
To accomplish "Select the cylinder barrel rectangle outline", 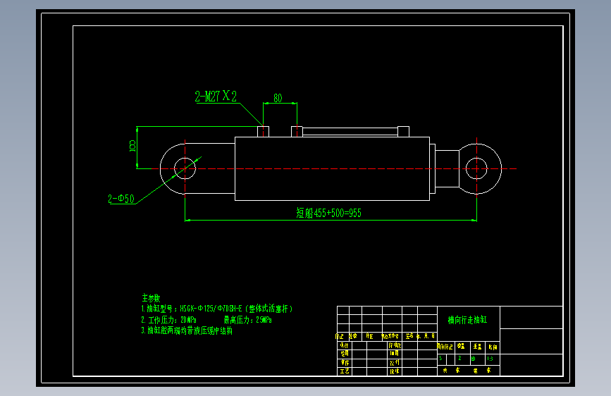I will (x=332, y=169).
